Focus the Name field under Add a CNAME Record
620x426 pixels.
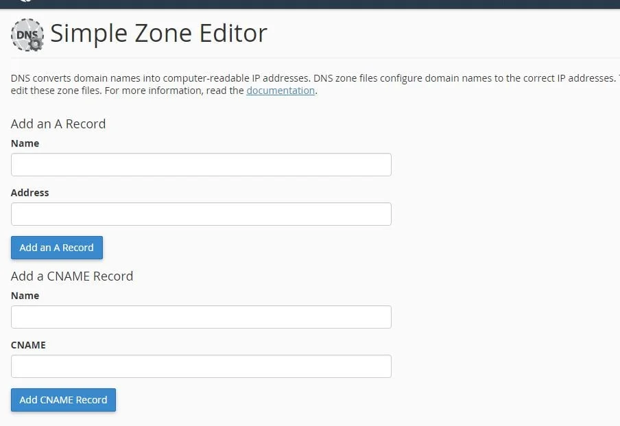point(201,317)
